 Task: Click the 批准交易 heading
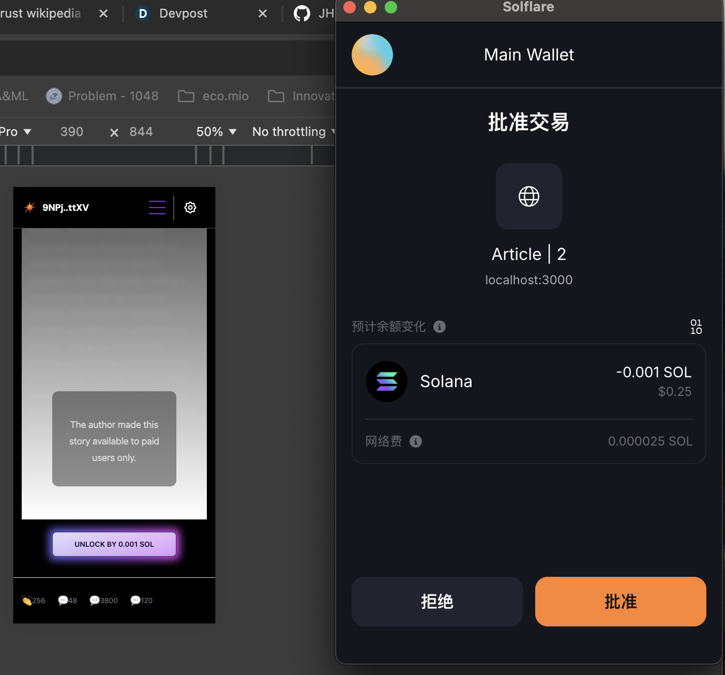coord(529,122)
